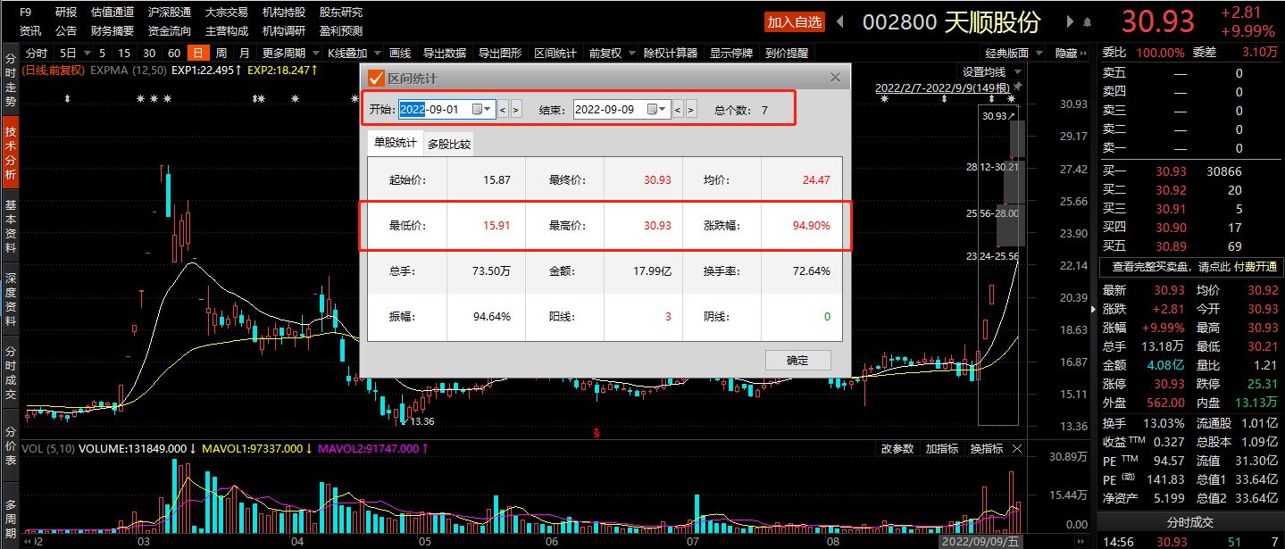Hide the right panel with 隐藏
This screenshot has width=1285, height=549.
1065,53
